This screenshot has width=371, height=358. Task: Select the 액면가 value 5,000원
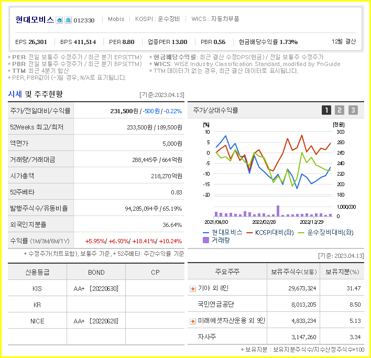coord(172,144)
